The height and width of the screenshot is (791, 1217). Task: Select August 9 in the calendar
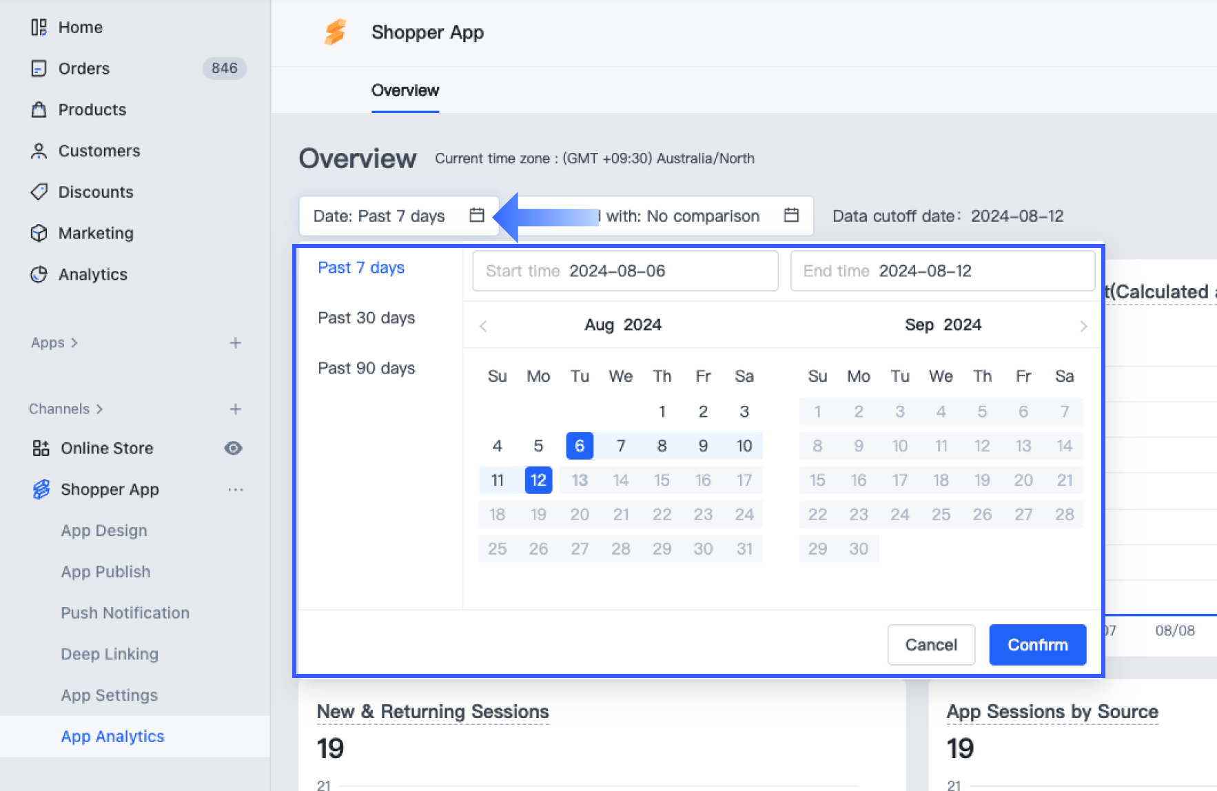(703, 446)
